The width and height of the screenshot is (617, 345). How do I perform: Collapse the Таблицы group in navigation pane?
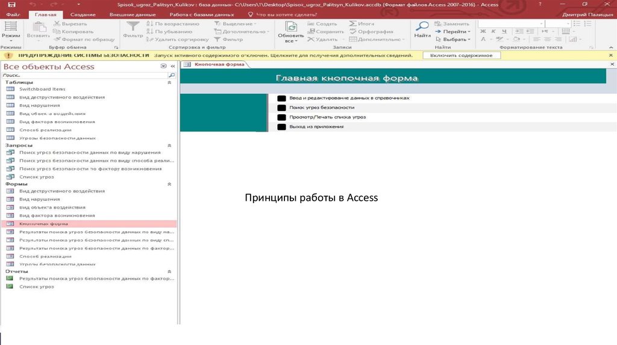tap(169, 82)
